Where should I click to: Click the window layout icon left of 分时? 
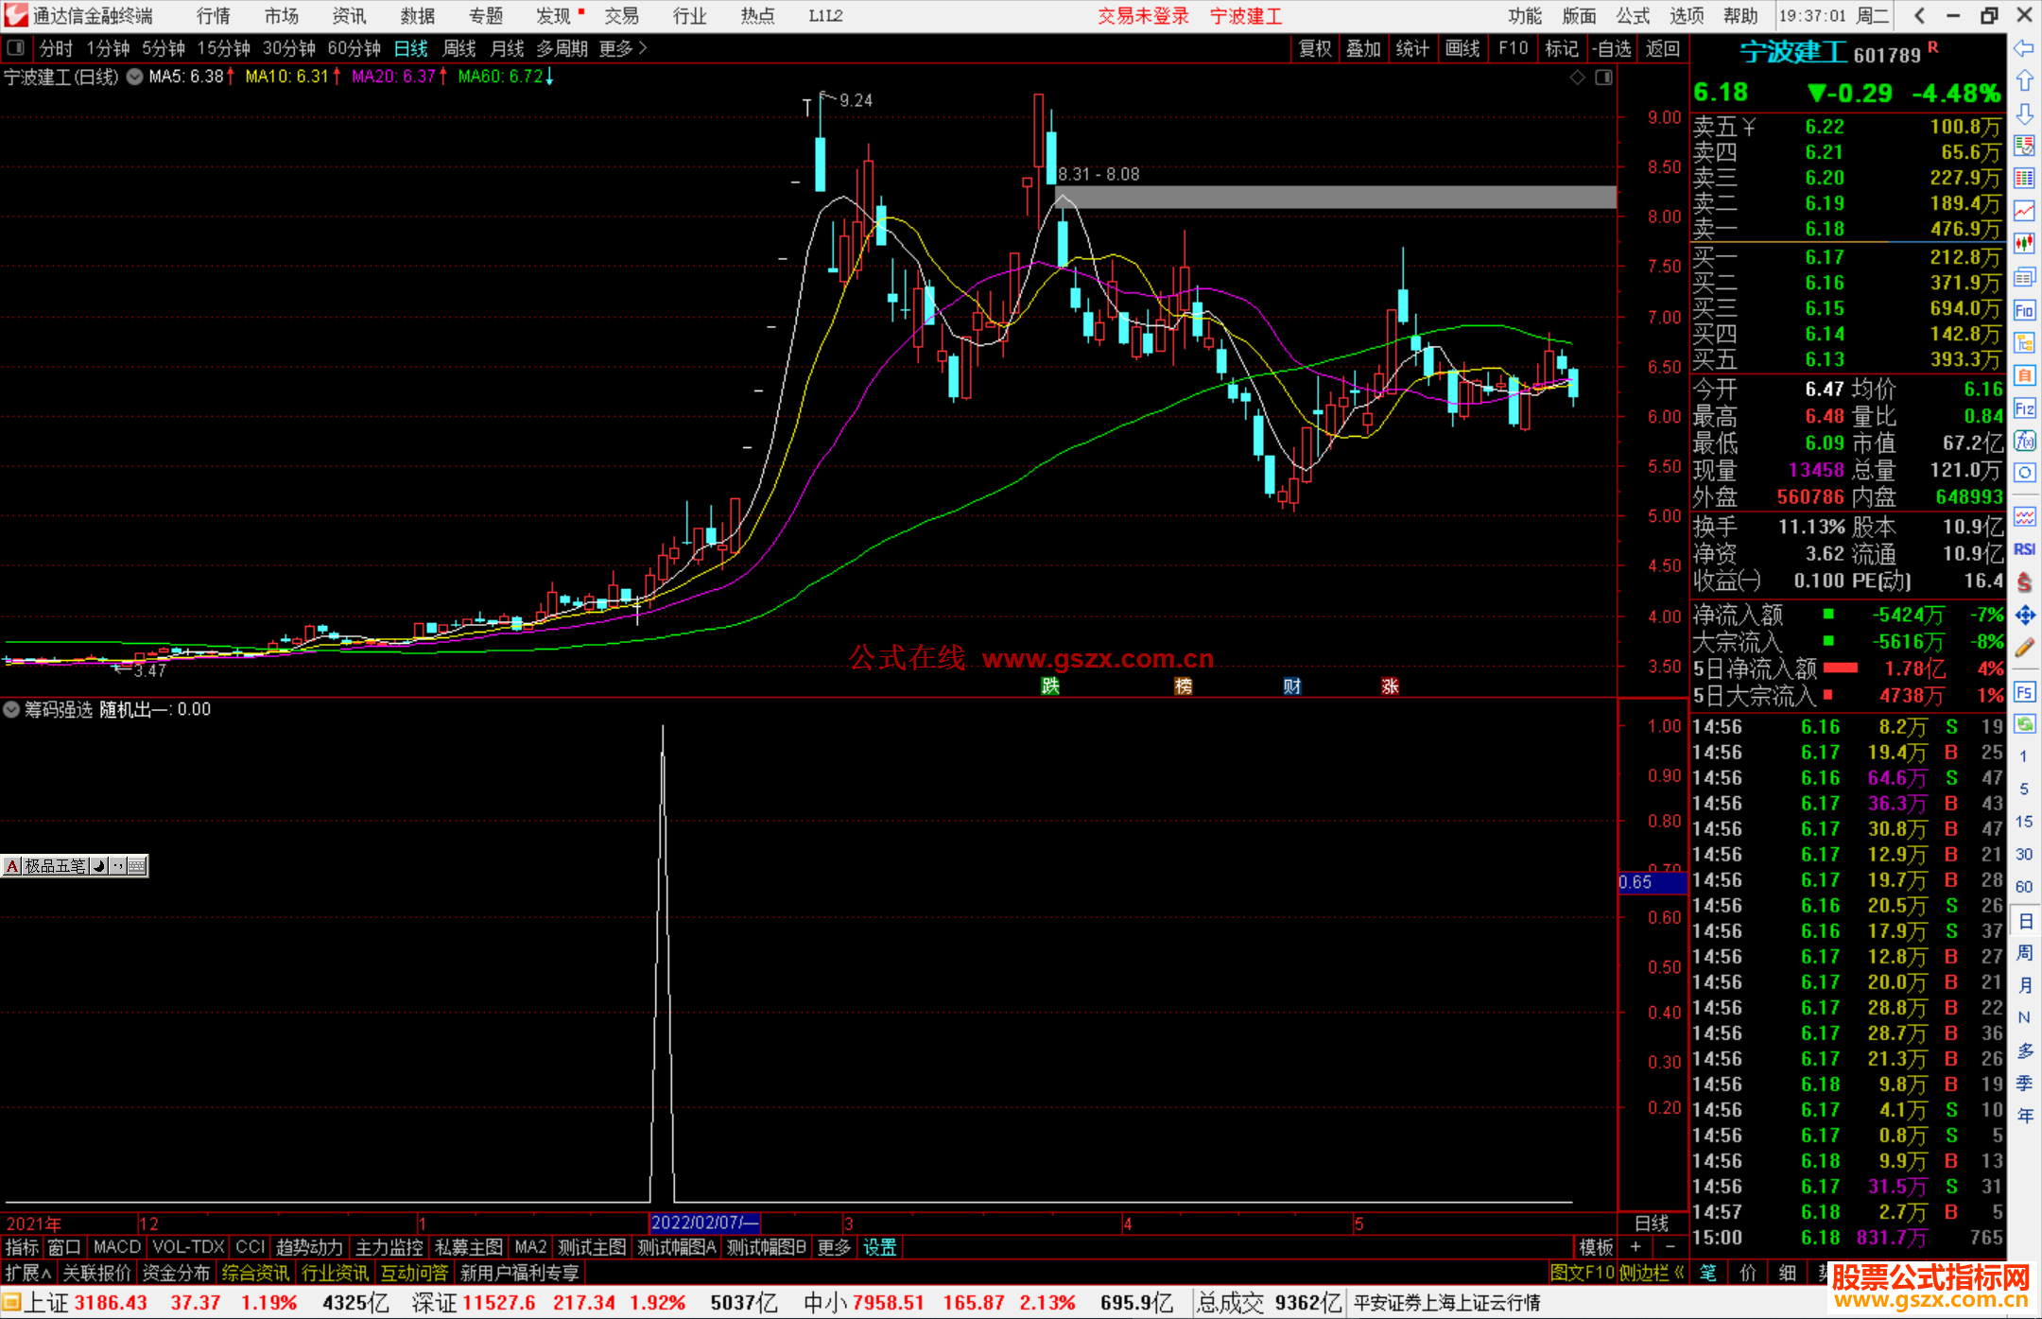coord(16,47)
